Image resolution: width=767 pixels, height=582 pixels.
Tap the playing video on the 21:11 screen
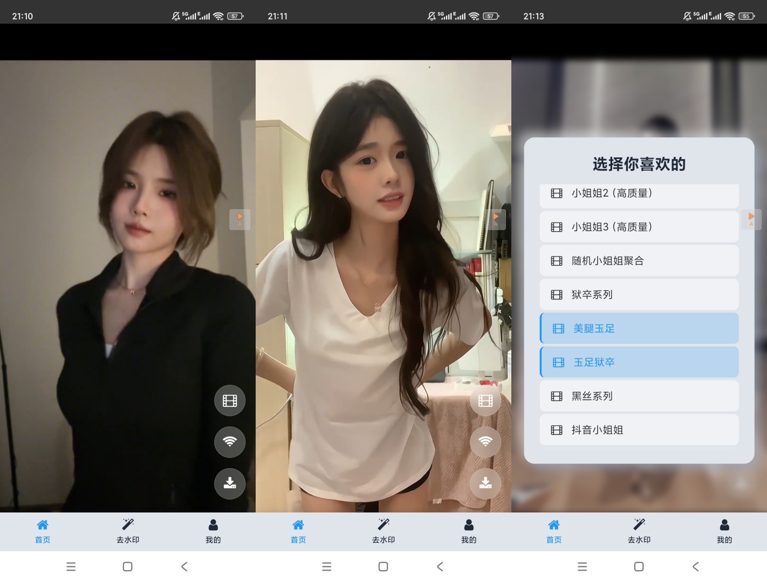click(383, 286)
